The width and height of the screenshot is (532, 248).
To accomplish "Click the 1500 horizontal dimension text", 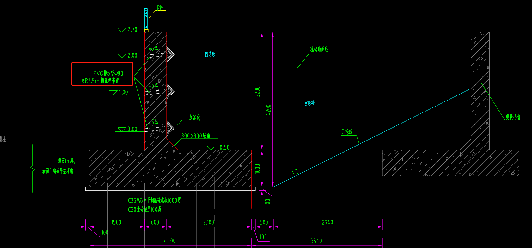I will (x=116, y=222).
